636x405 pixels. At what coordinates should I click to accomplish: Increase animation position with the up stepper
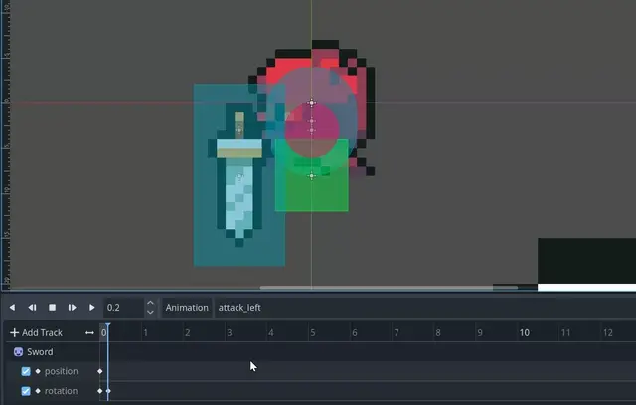click(150, 303)
